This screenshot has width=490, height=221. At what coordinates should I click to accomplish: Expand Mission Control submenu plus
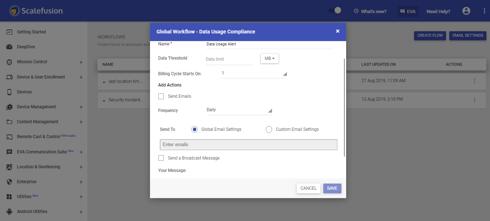click(x=81, y=62)
